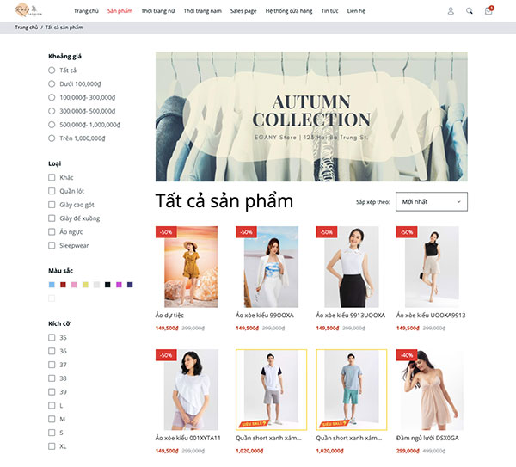Pick the black color swatch
The image size is (516, 467).
(x=107, y=285)
